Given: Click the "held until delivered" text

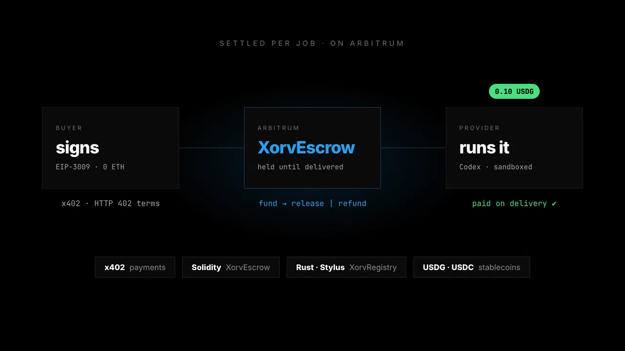Looking at the screenshot, I should (x=300, y=167).
